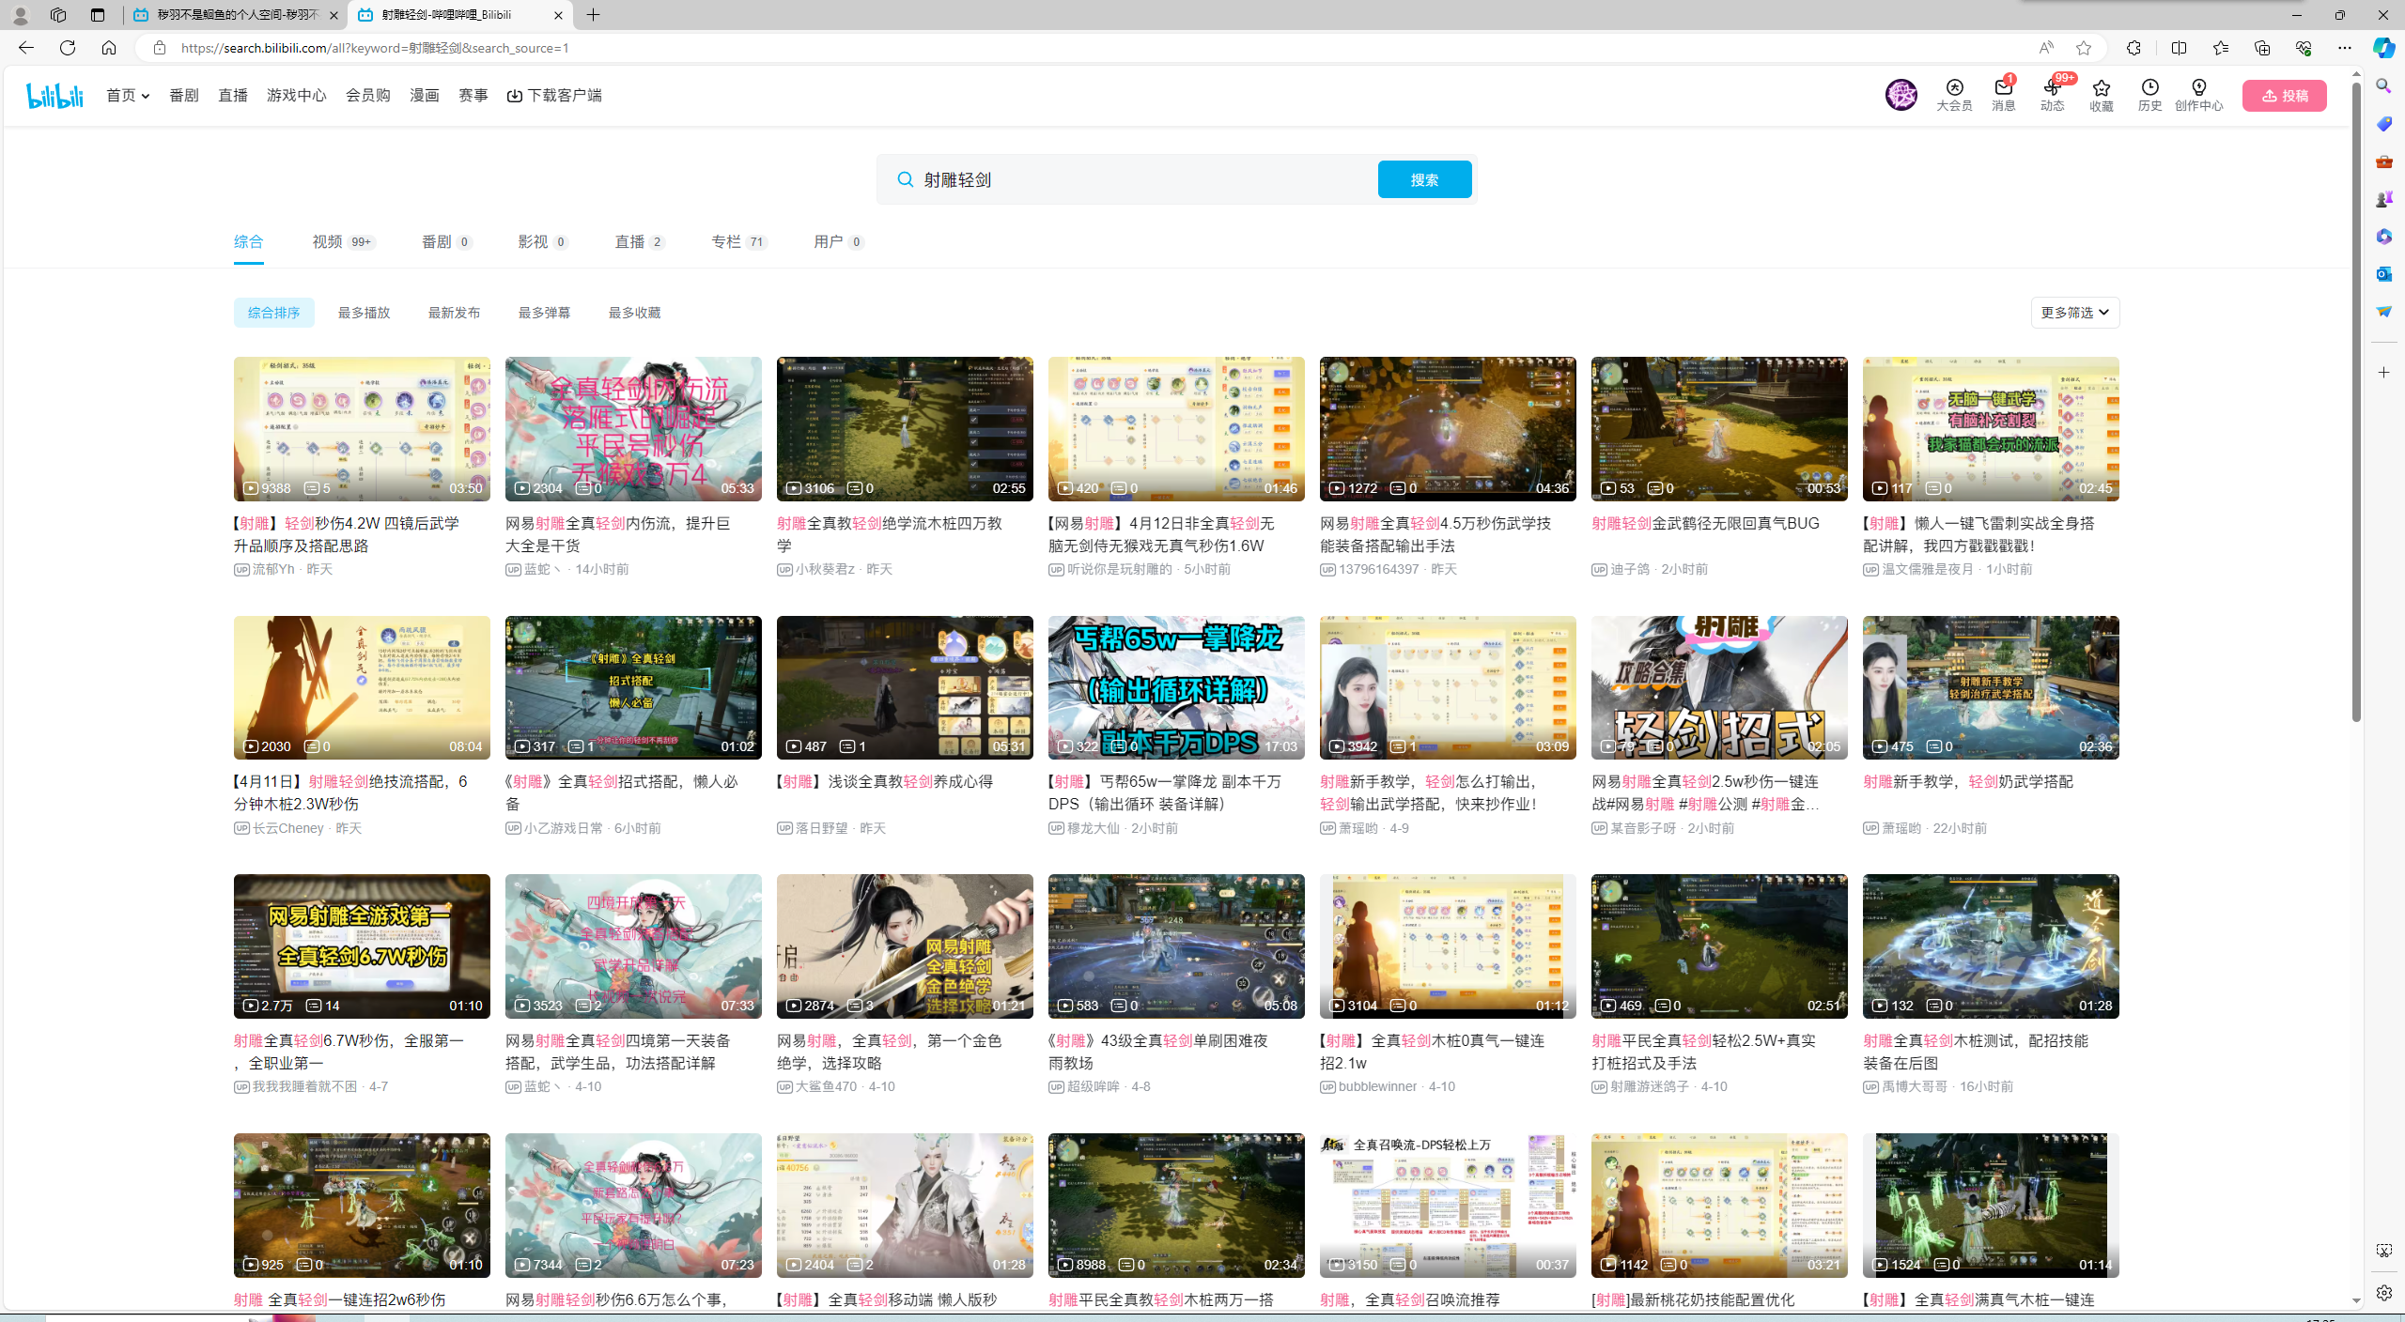
Task: Select the 最新发布 sort option
Action: (x=454, y=313)
